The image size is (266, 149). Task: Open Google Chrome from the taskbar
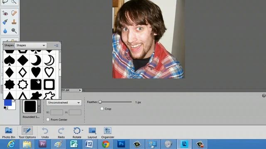[106, 144]
